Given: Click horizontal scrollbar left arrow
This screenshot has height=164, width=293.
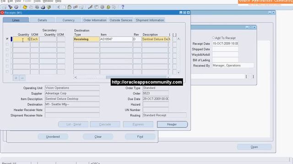Looking at the screenshot, I should tap(75, 77).
